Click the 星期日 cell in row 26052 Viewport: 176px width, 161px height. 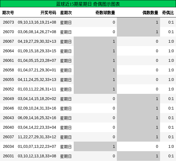(x=66, y=89)
